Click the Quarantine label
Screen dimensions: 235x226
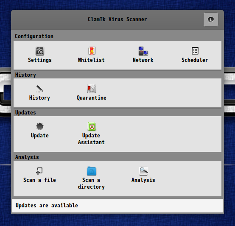(92, 98)
